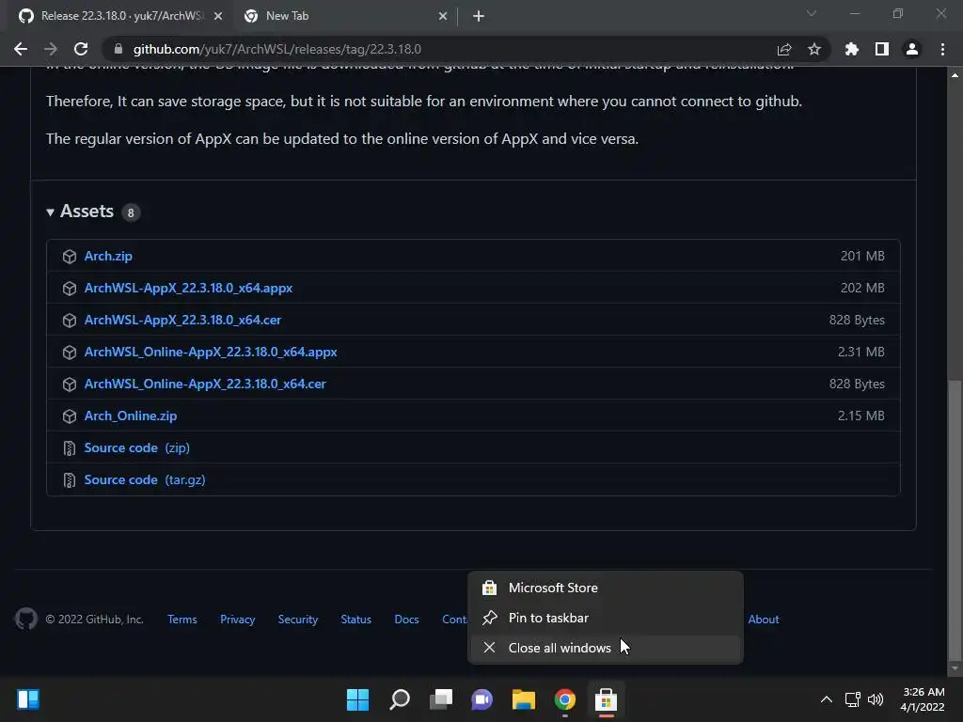Click the Microsoft Store taskbar icon
This screenshot has height=722, width=963.
click(x=607, y=699)
